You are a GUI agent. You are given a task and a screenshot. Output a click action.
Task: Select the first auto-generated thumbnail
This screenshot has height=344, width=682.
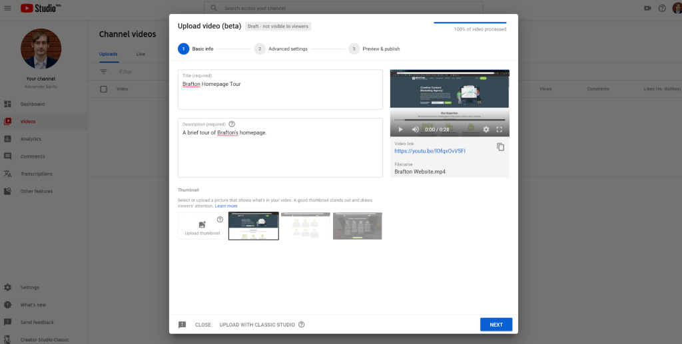pos(253,226)
